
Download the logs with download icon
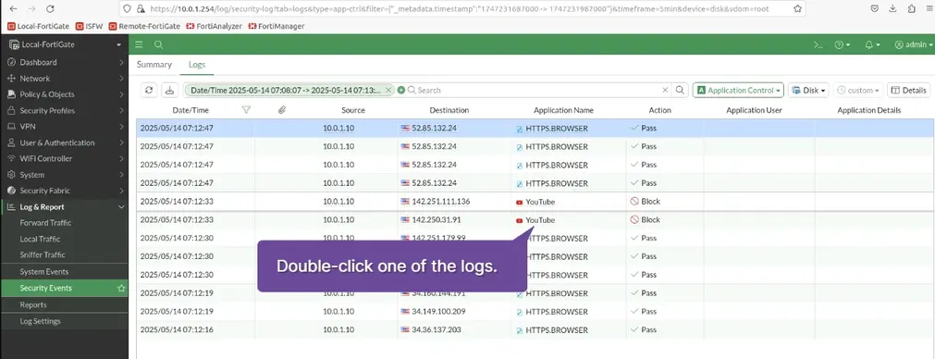pos(169,90)
